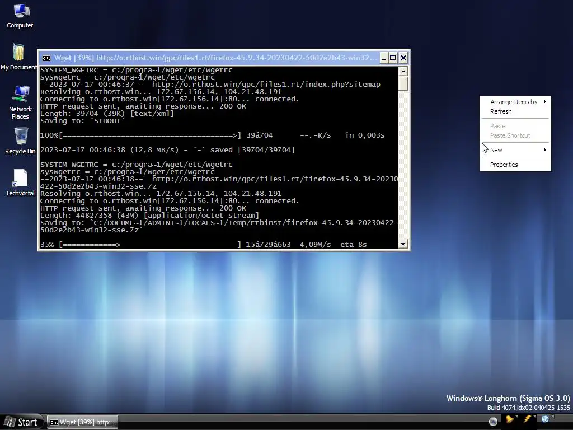Select the Recycle Bin icon
573x430 pixels.
20,141
